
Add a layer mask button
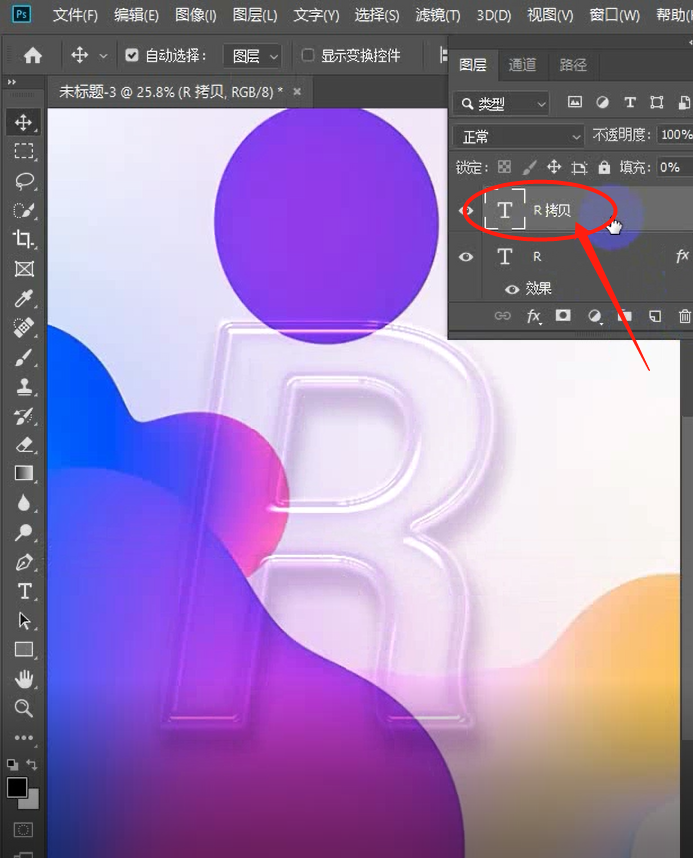[x=563, y=315]
